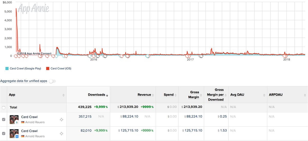
Task: Click the 2018 axis label
Action: coord(286,60)
